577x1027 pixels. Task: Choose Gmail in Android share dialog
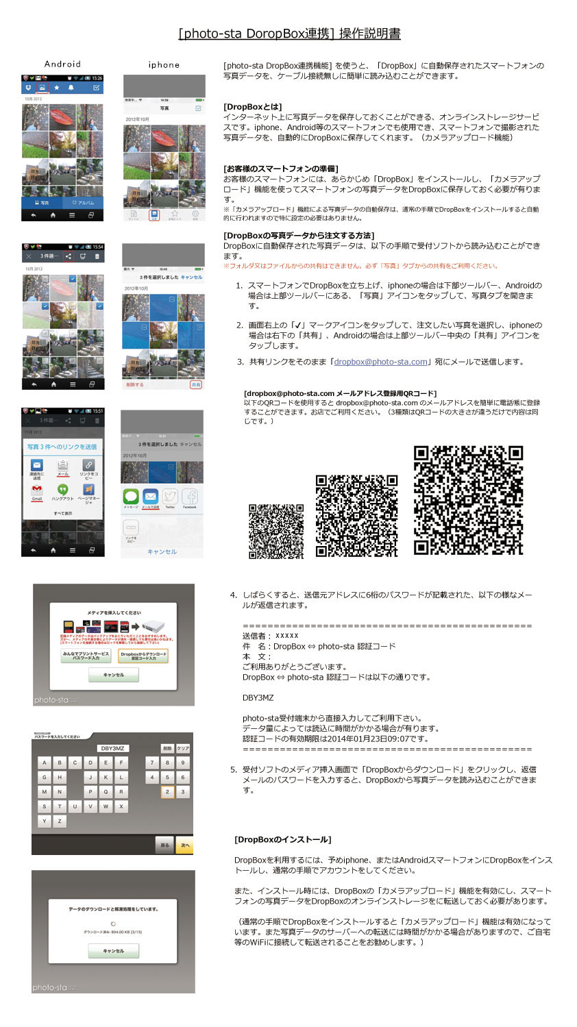pos(37,493)
